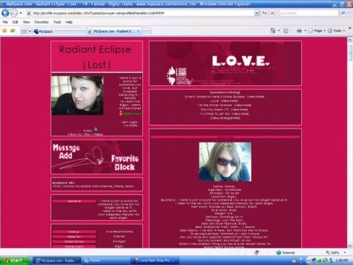This screenshot has height=265, width=353.
Task: Click the Print toolbar icon
Action: point(299,30)
